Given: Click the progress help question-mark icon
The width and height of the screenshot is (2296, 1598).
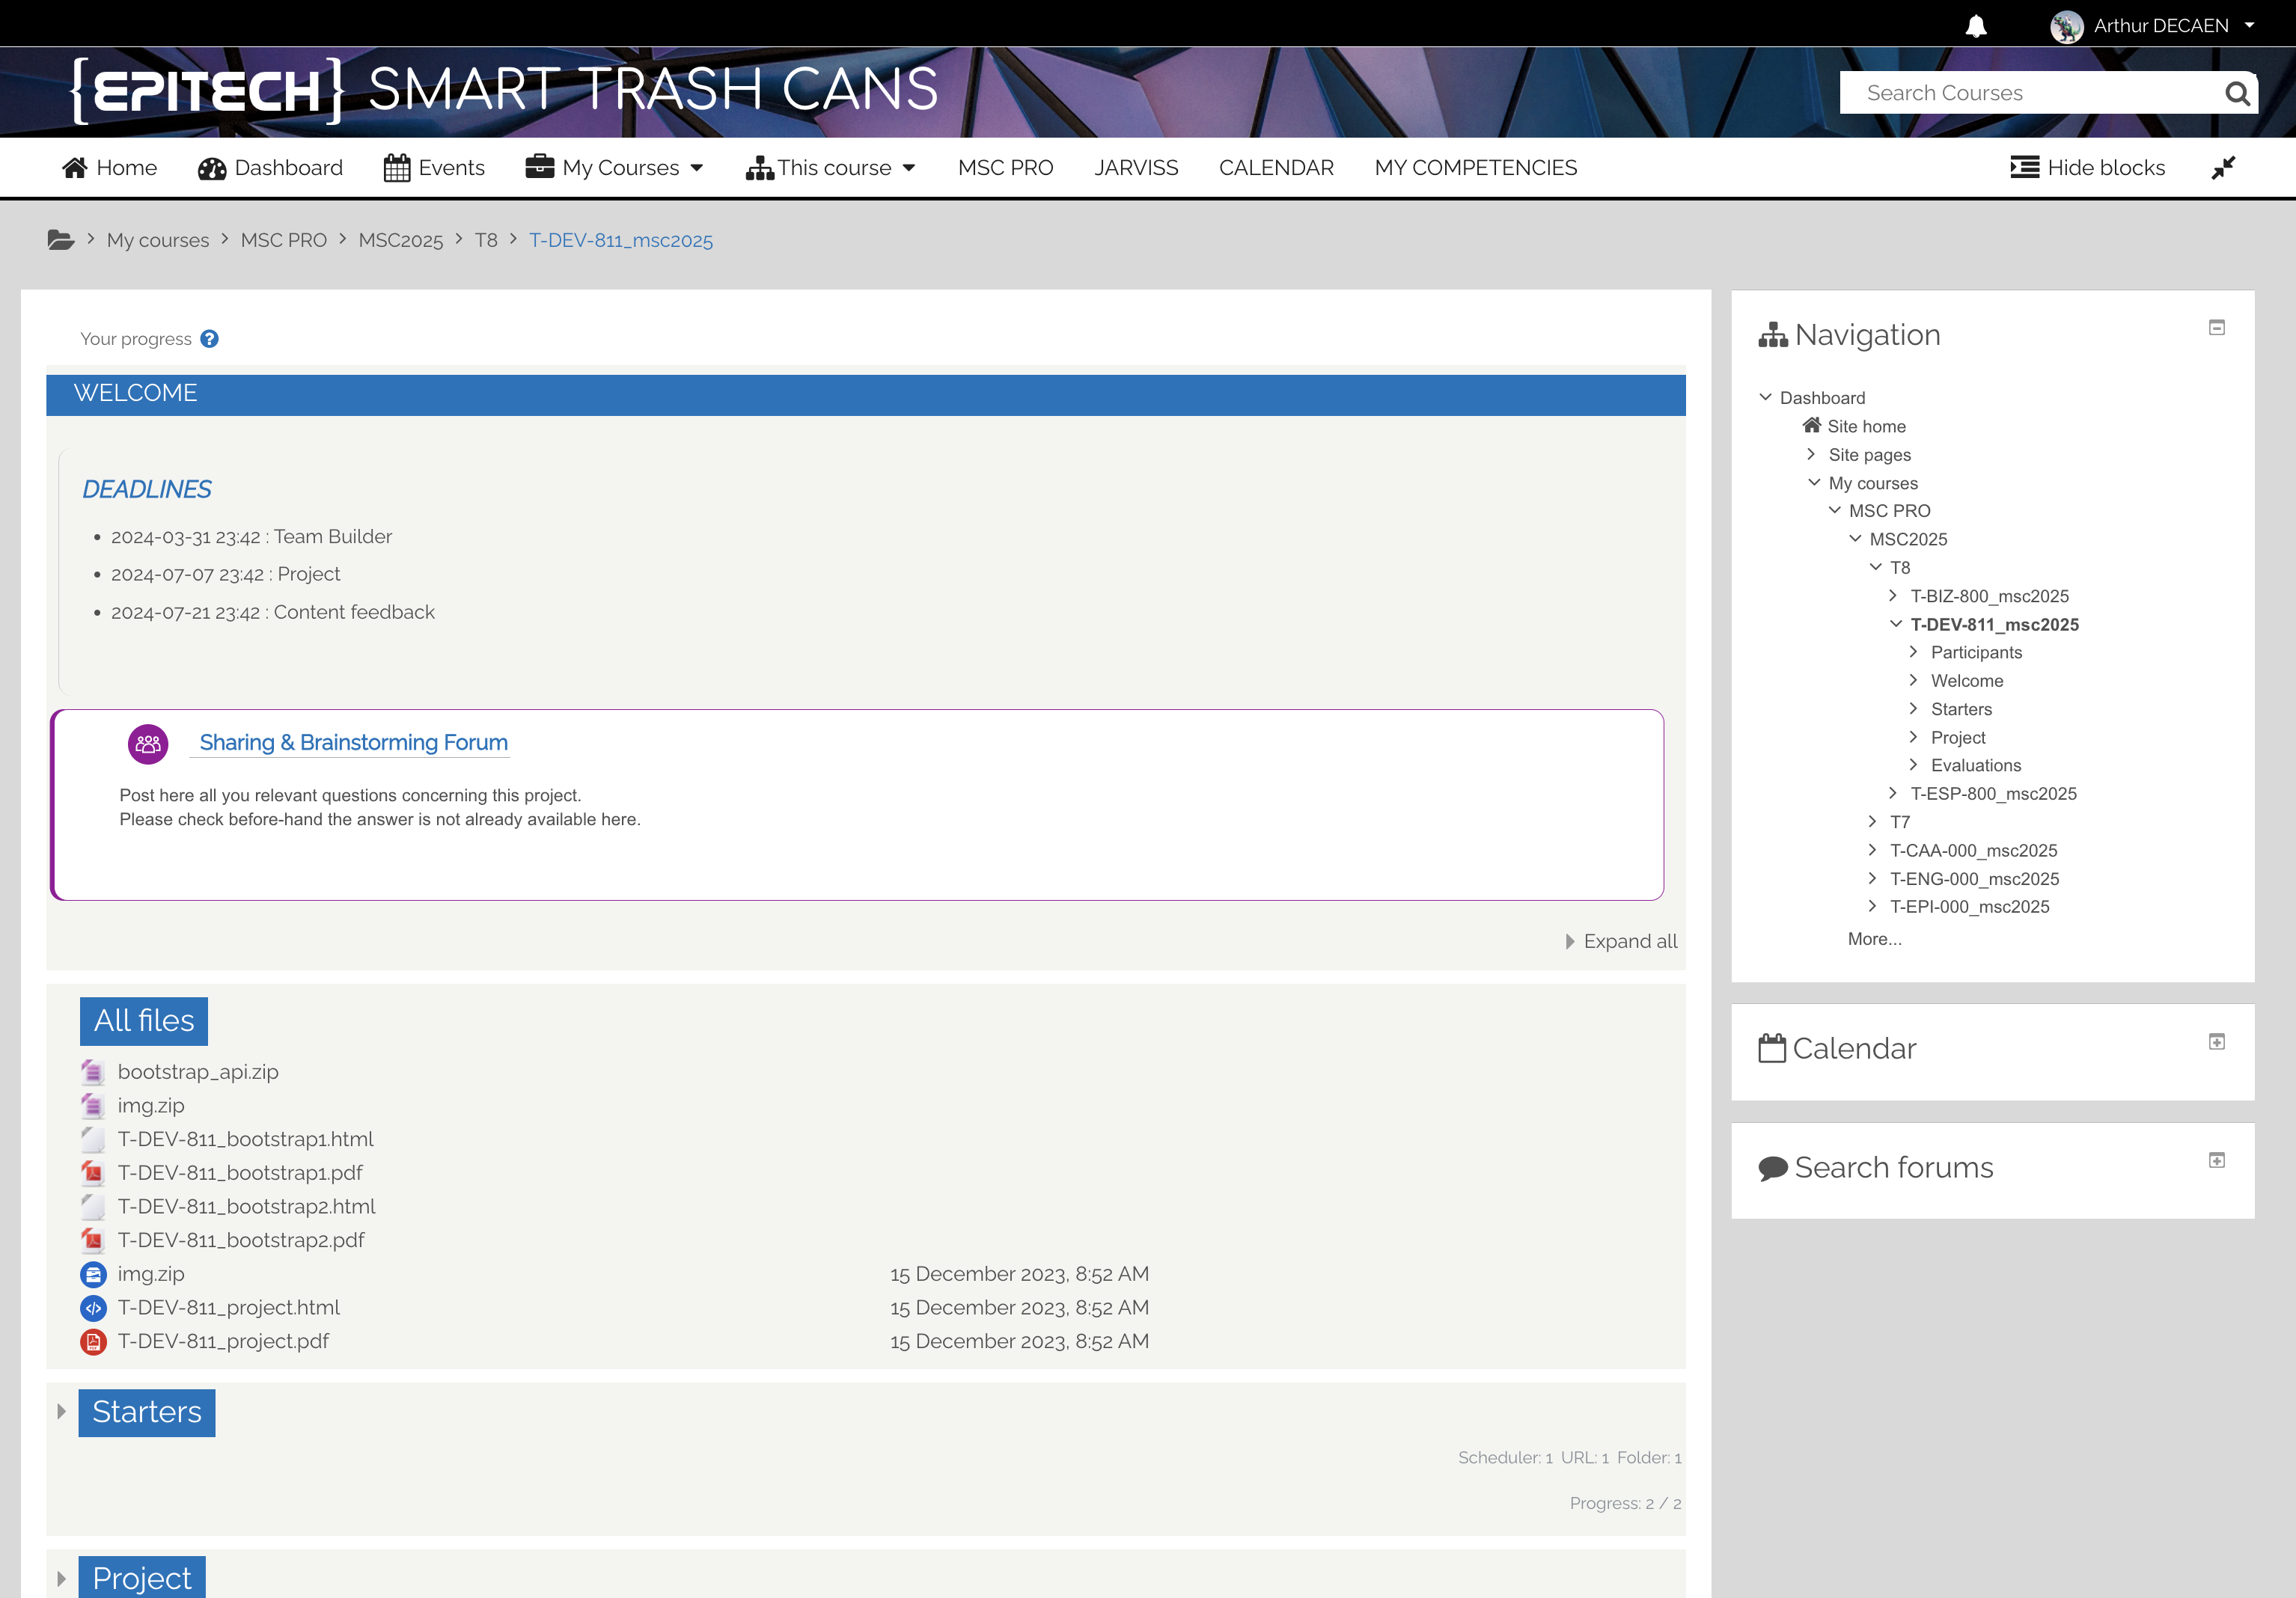Looking at the screenshot, I should [209, 339].
